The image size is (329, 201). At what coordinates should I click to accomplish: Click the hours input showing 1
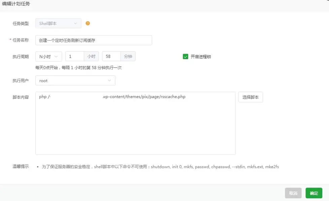(75, 56)
